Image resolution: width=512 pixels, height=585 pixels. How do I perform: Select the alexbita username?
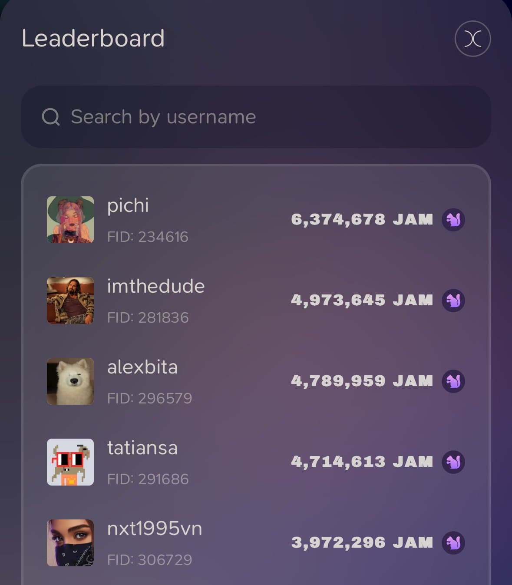142,367
